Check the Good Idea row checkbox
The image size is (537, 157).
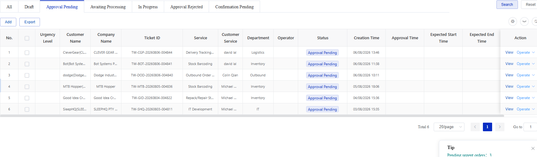click(x=27, y=98)
